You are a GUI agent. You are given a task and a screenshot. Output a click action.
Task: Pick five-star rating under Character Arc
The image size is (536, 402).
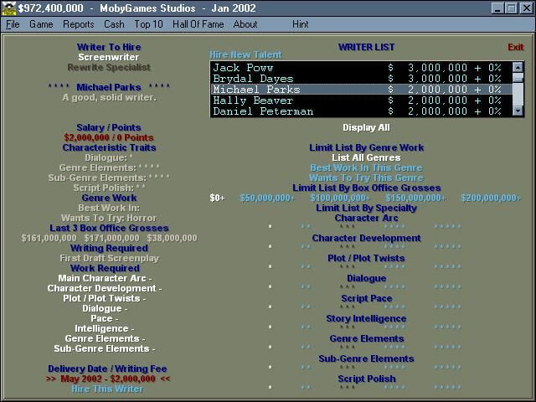pos(447,227)
